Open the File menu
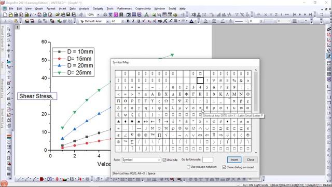This screenshot has height=187, width=332. tap(11, 9)
